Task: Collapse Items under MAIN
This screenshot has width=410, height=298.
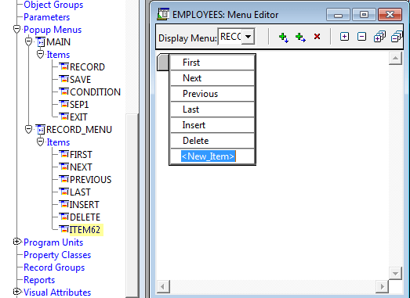Action: pos(40,54)
